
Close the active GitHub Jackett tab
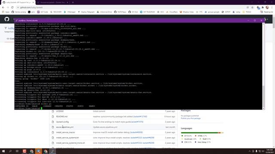tap(33, 3)
